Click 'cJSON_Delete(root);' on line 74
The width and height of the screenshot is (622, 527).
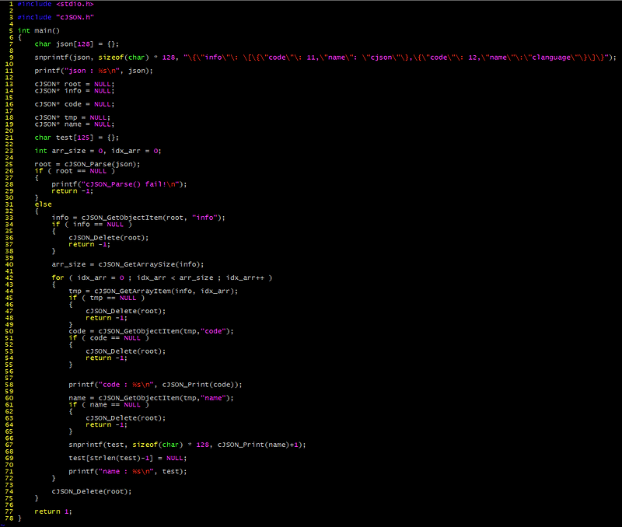pyautogui.click(x=92, y=491)
